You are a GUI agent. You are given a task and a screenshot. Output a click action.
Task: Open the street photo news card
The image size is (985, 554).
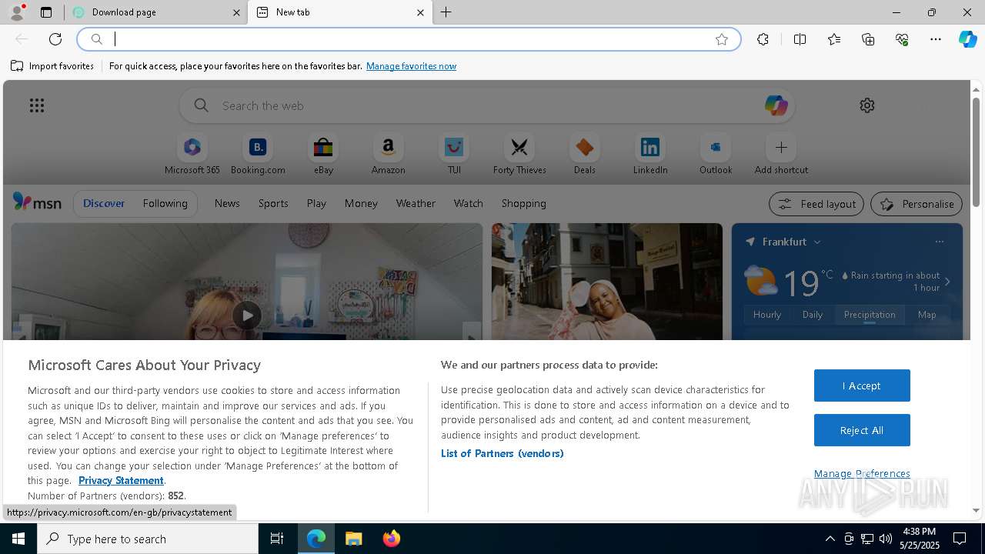(607, 282)
